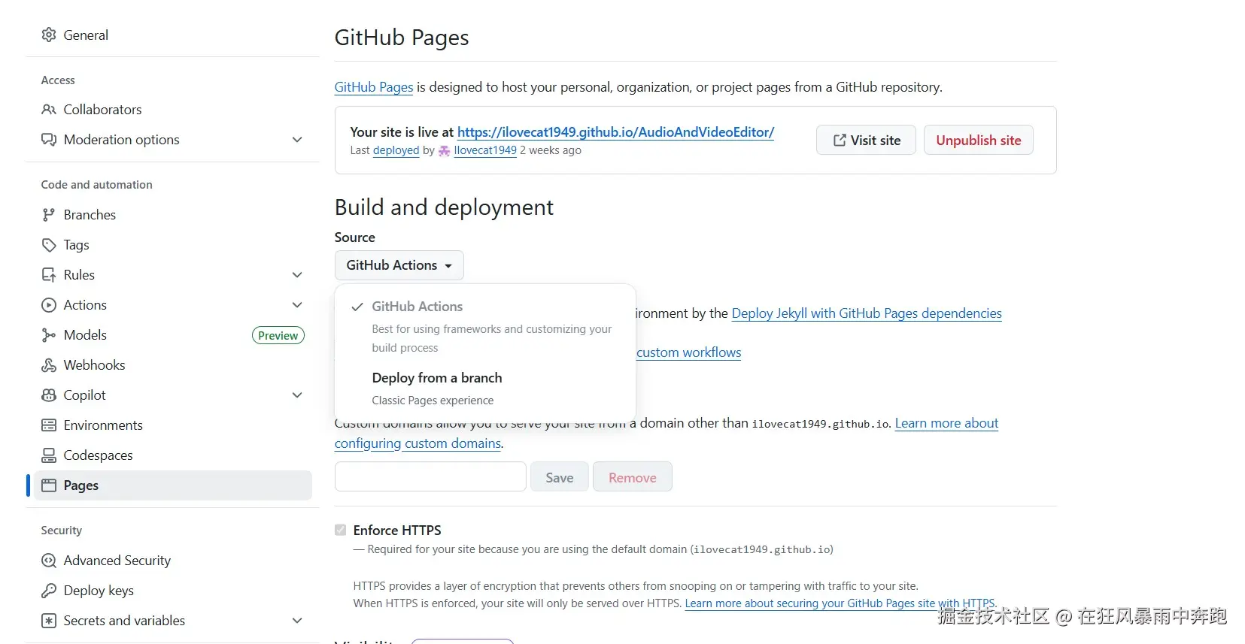Viewport: 1245px width, 644px height.
Task: Click the Pages browser icon
Action: pos(49,485)
